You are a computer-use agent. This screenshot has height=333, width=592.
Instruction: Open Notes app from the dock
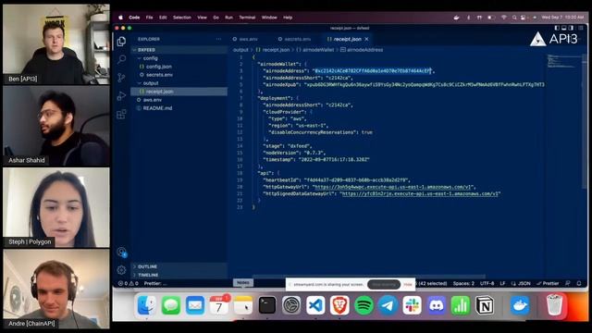coord(243,305)
